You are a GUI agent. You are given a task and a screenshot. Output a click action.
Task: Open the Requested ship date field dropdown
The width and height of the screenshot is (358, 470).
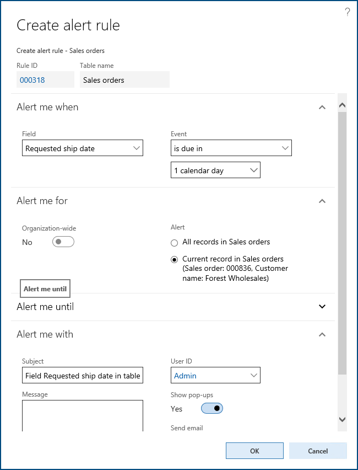[x=83, y=148]
